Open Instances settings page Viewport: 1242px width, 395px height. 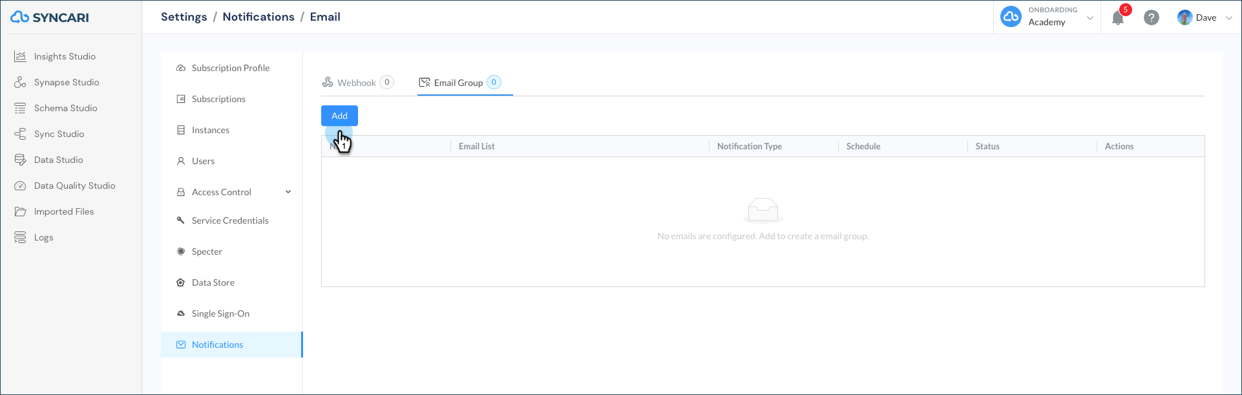pyautogui.click(x=211, y=130)
